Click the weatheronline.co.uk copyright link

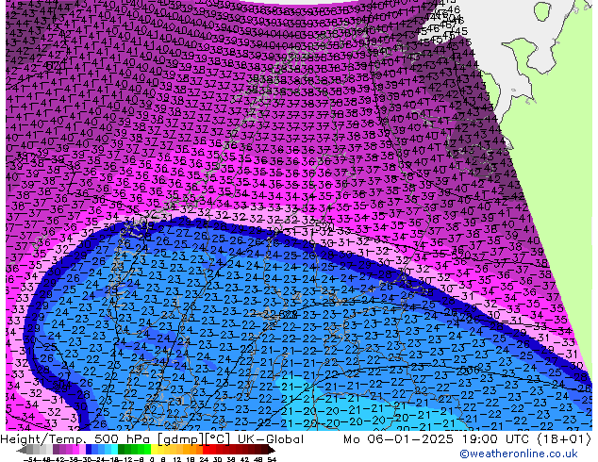tap(519, 454)
